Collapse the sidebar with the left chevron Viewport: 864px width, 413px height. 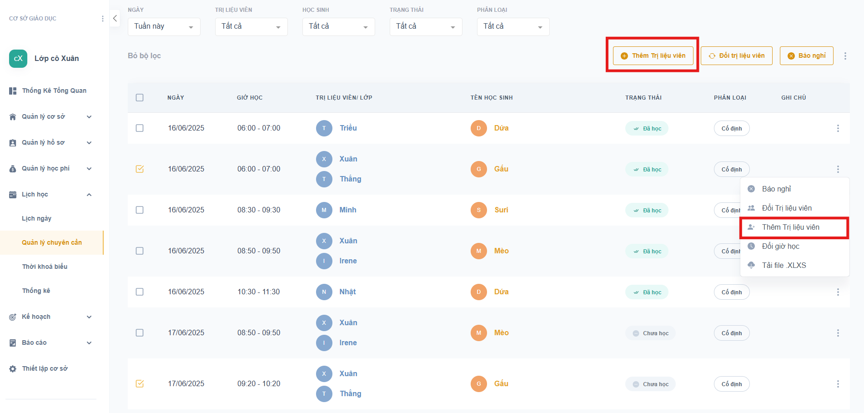tap(115, 18)
